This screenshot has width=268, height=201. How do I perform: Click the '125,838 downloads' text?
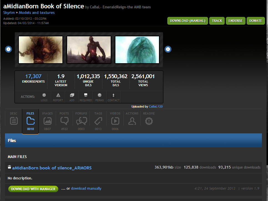coord(200,167)
